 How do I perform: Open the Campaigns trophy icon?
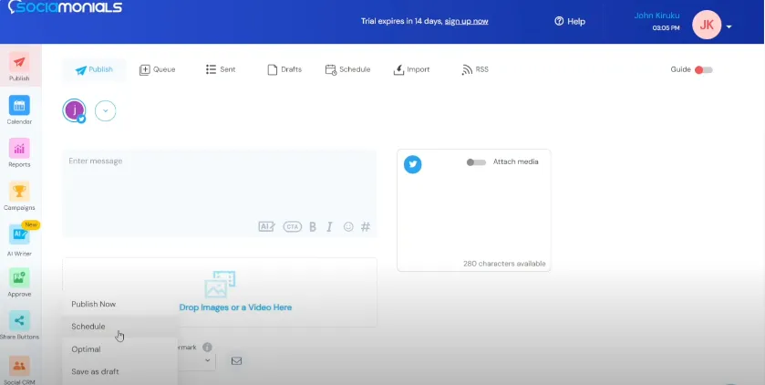(x=19, y=192)
